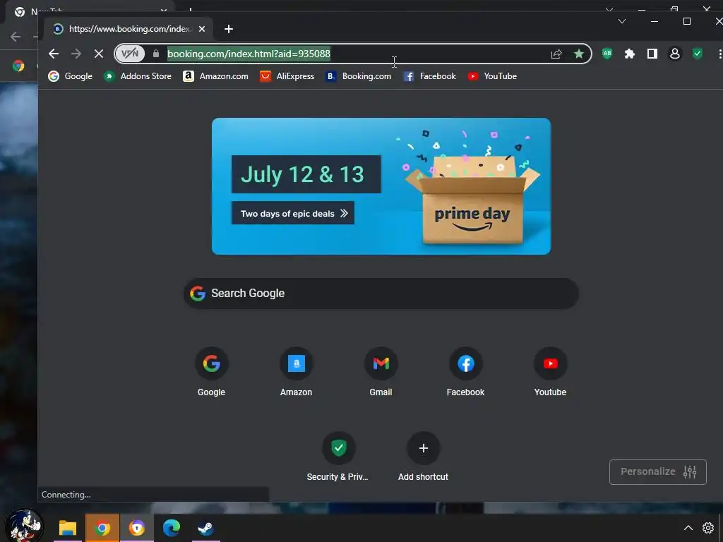Viewport: 723px width, 542px height.
Task: Open a new tab with plus button
Action: point(229,29)
